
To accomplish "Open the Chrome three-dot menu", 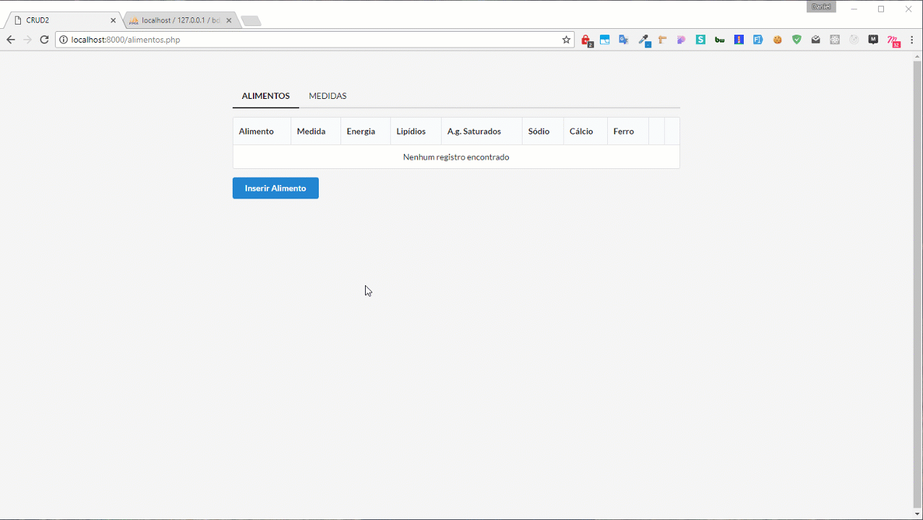I will tap(912, 40).
